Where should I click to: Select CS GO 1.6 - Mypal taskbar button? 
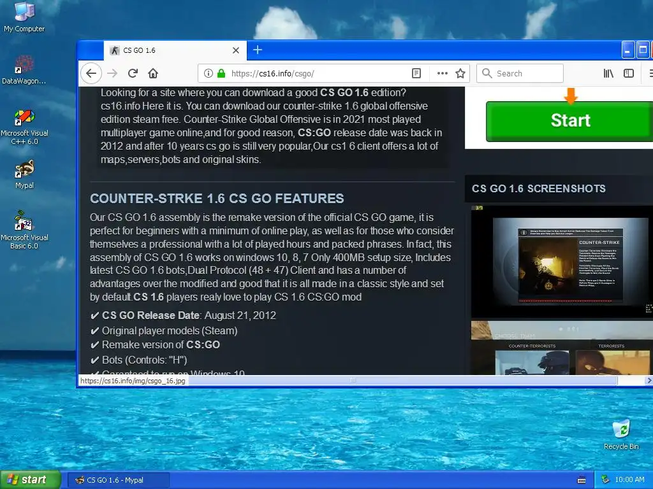(119, 480)
